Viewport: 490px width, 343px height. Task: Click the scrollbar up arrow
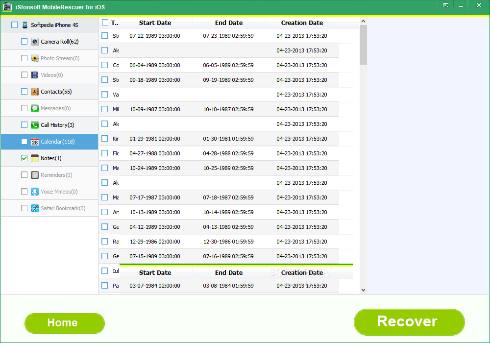pos(363,21)
